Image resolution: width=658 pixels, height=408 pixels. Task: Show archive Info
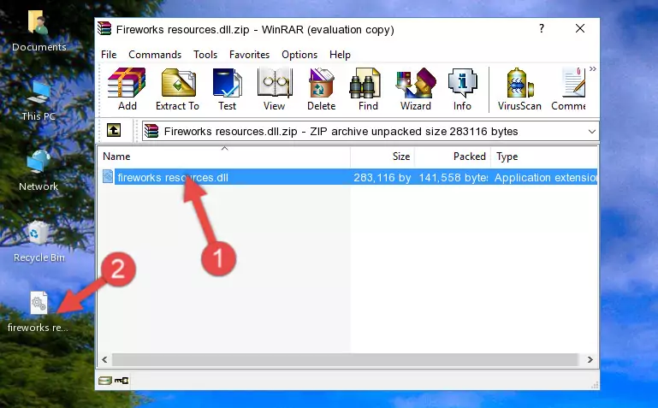tap(462, 89)
